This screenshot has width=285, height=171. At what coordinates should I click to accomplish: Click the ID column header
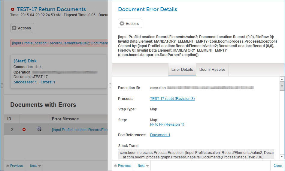pos(12,119)
